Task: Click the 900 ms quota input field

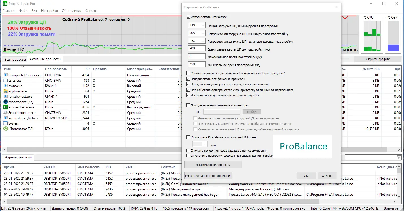Action: click(x=196, y=48)
